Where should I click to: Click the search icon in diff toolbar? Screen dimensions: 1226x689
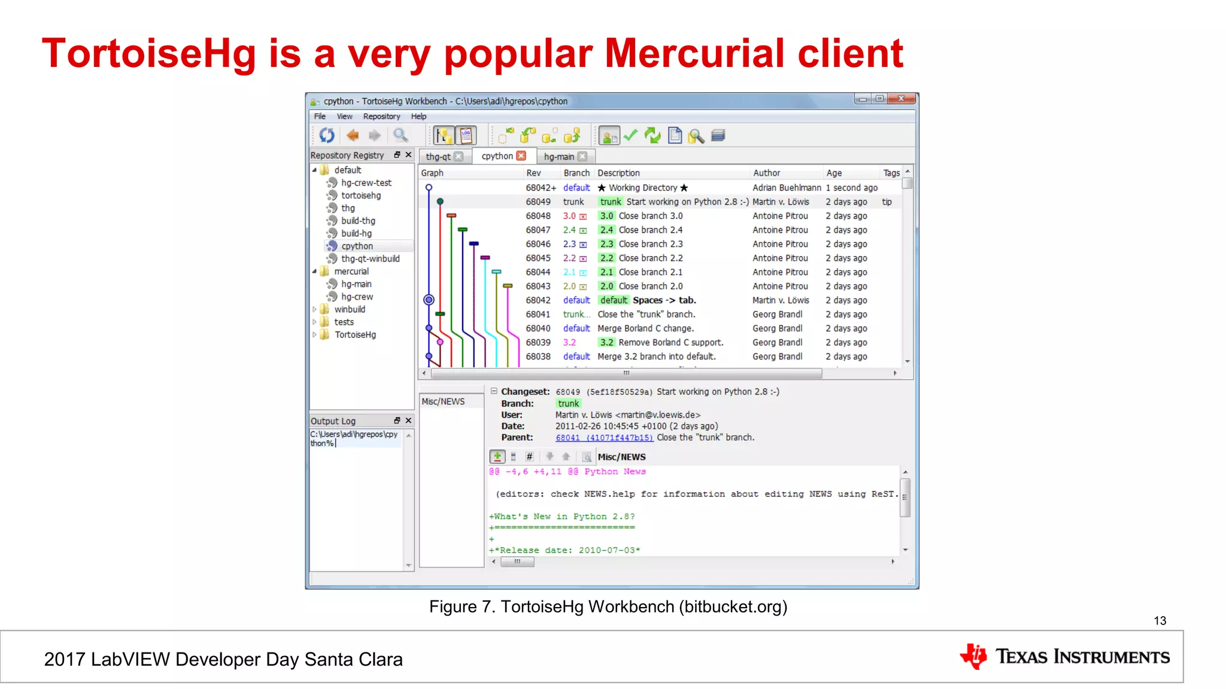pyautogui.click(x=587, y=457)
